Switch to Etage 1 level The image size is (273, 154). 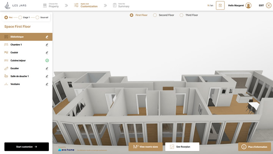[x=21, y=17]
